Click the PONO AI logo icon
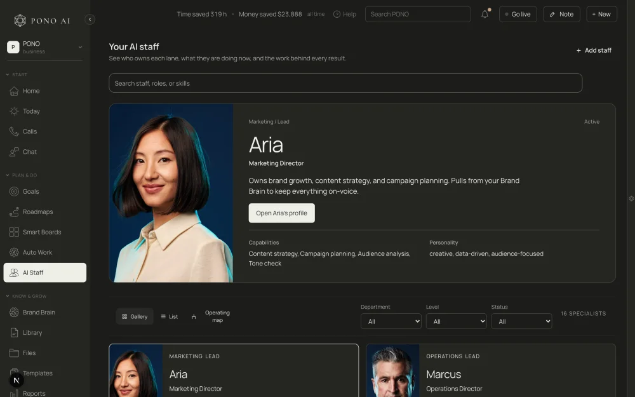635x397 pixels. 20,20
